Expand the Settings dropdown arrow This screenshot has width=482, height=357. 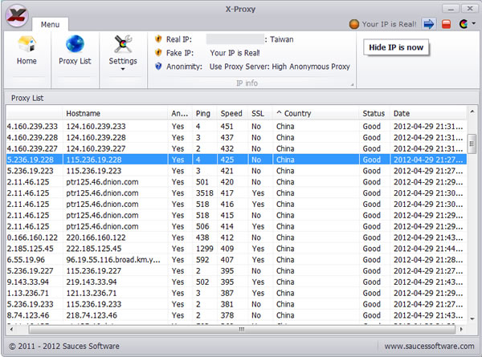123,70
